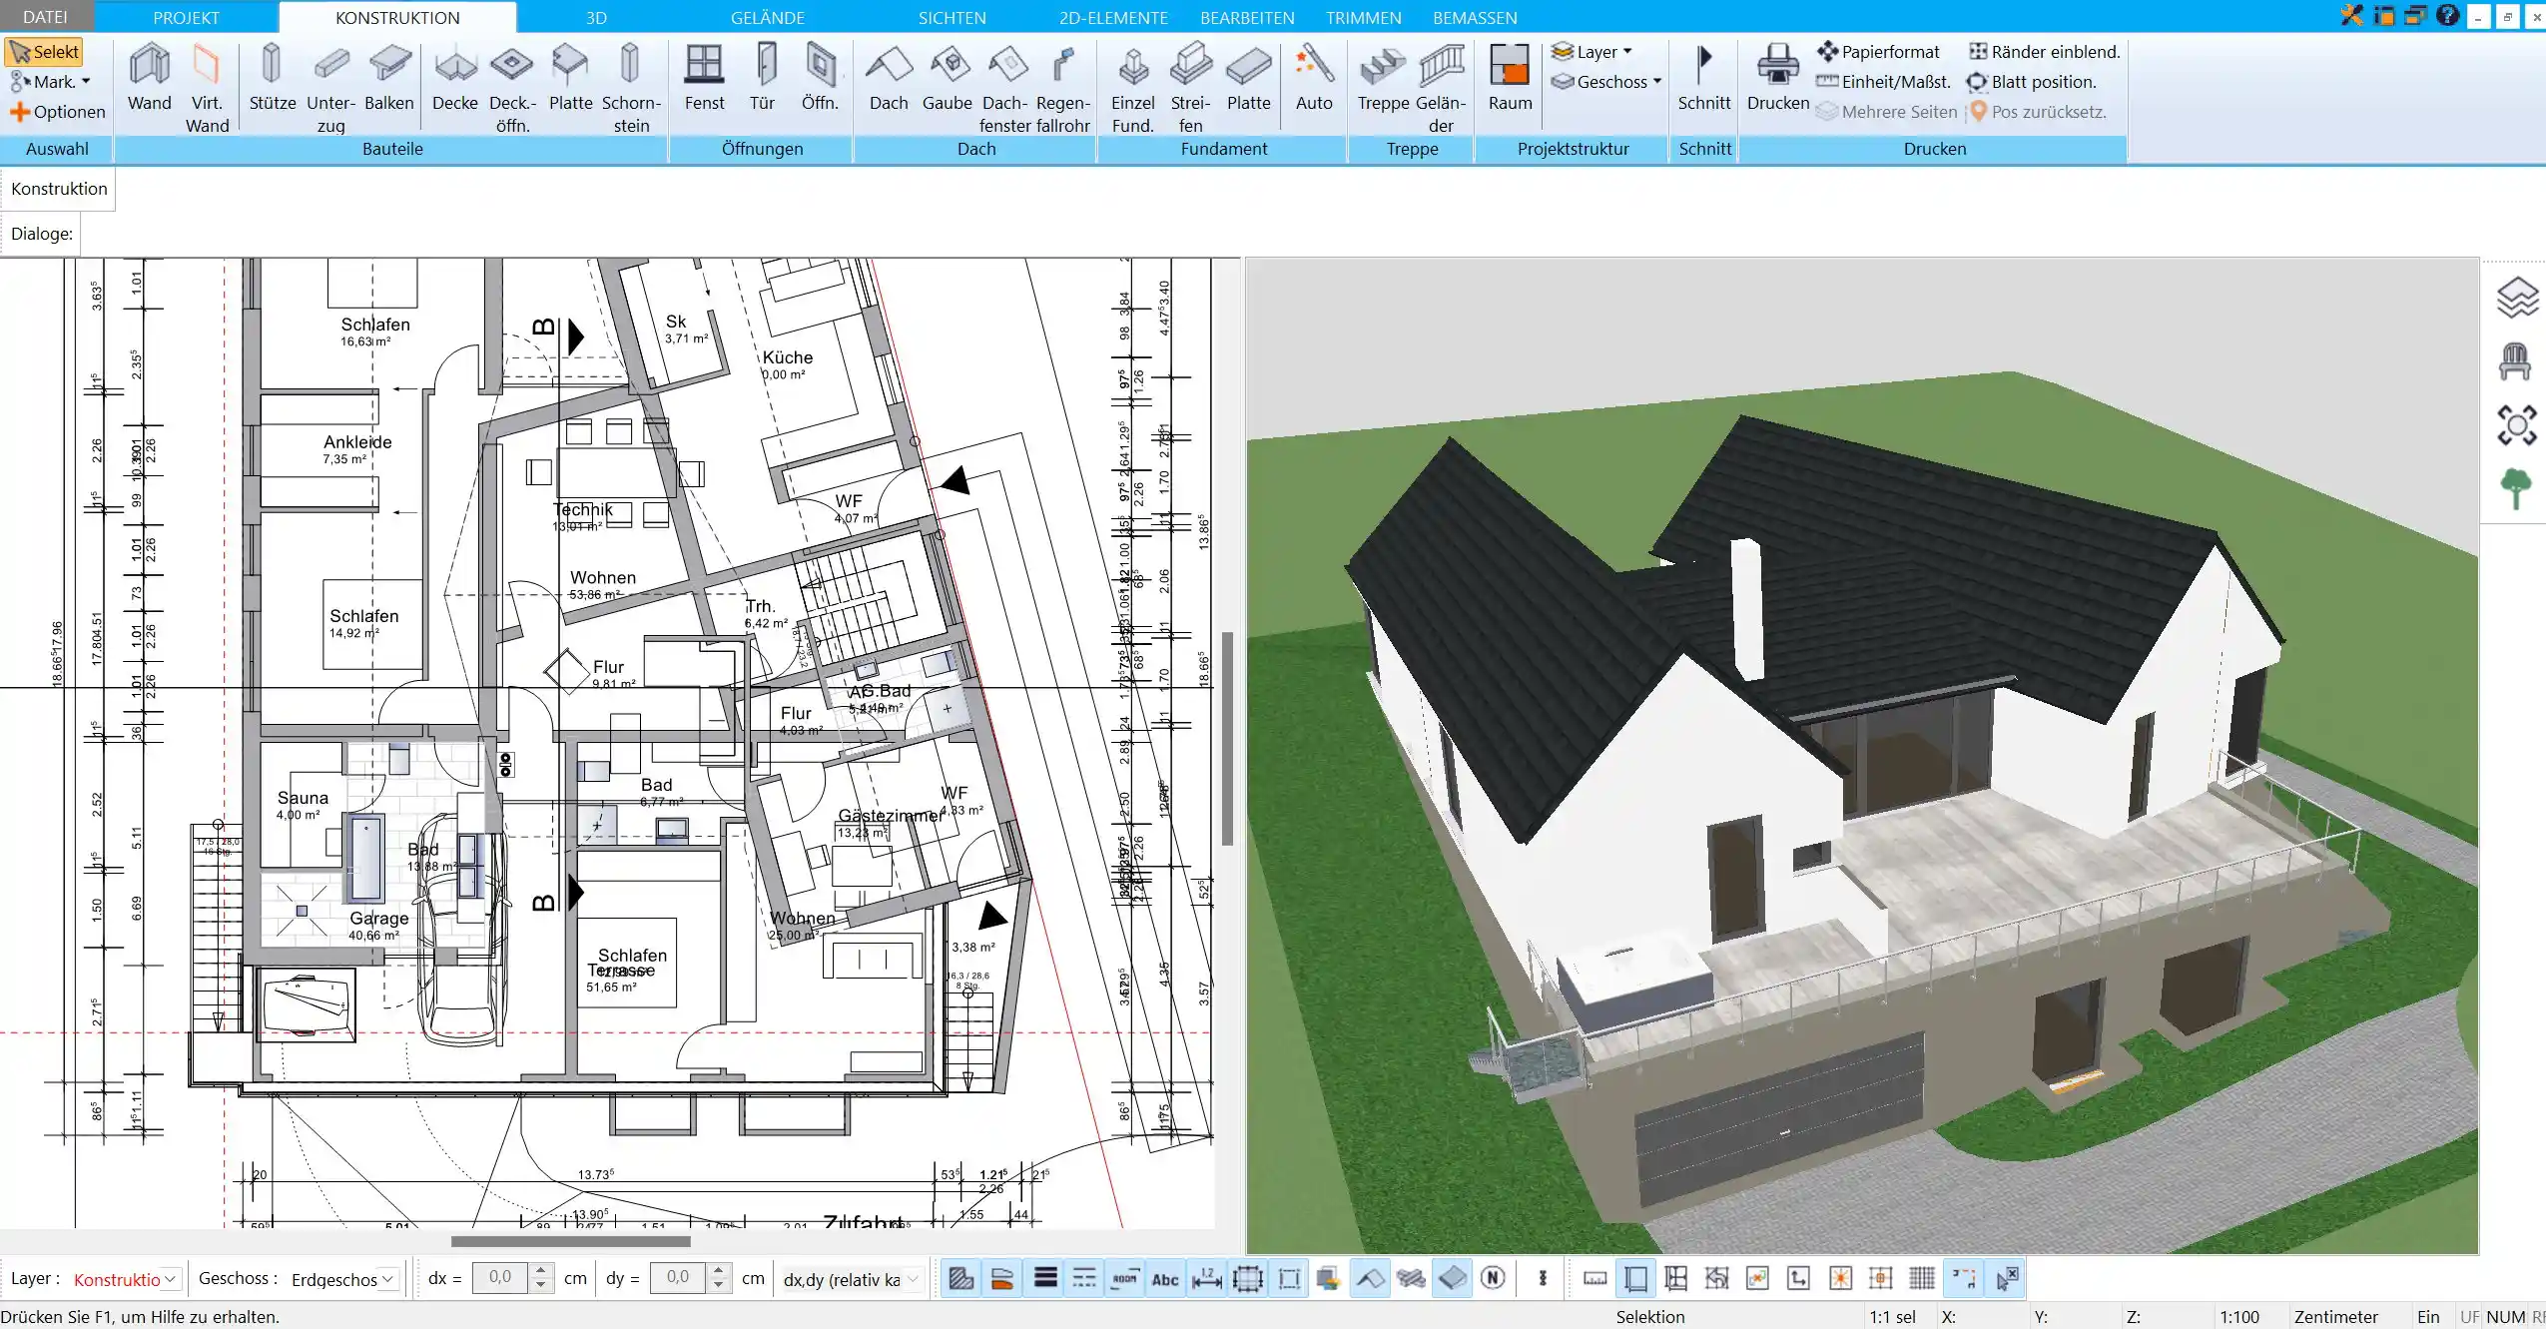
Task: Toggle dashed line display
Action: click(1084, 1278)
